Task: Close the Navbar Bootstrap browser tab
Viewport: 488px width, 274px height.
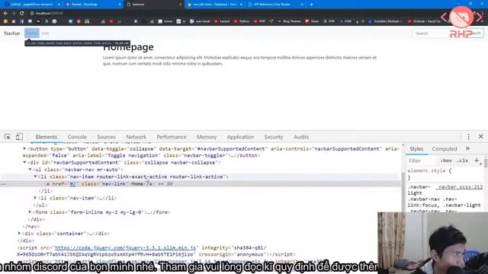Action: pyautogui.click(x=120, y=5)
